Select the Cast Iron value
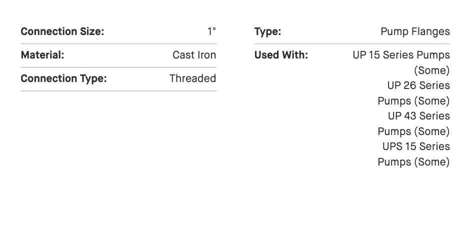Screen dimensions: 472x234 tap(194, 55)
